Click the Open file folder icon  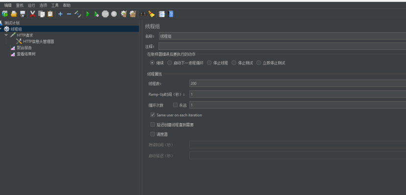coord(14,14)
